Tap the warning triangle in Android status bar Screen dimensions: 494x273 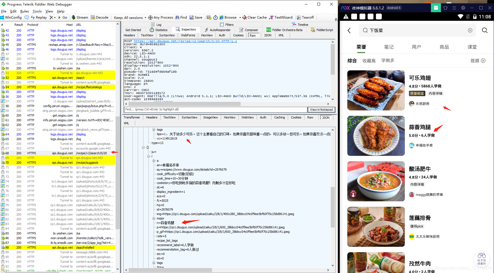coord(346,17)
